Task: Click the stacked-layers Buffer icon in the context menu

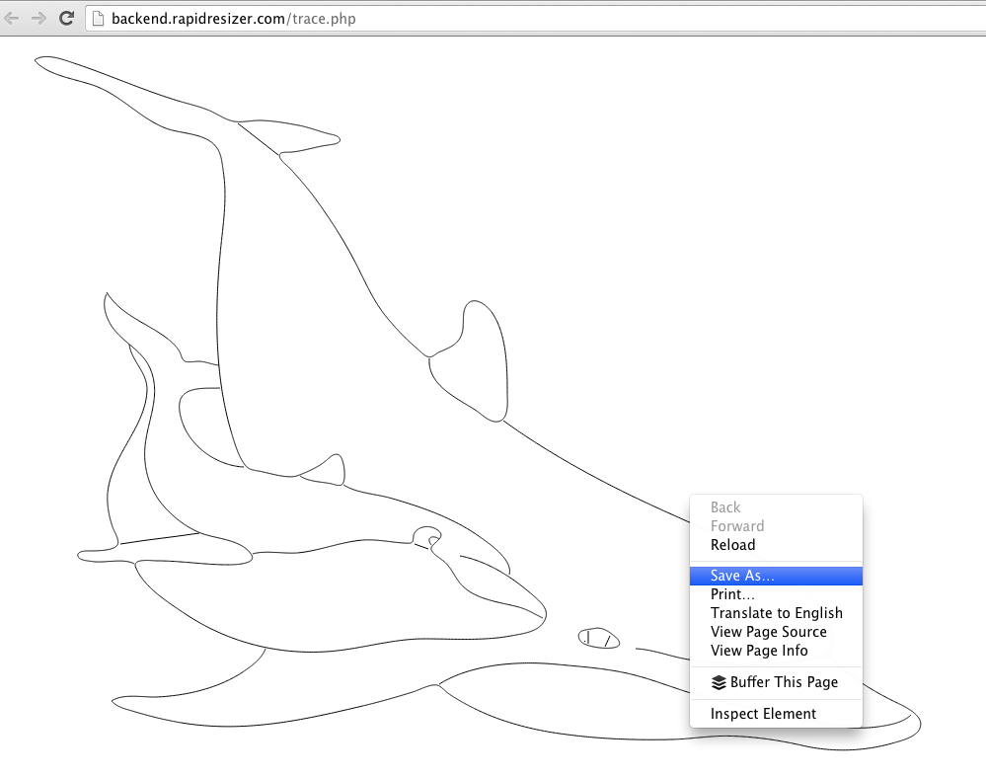Action: pos(719,682)
